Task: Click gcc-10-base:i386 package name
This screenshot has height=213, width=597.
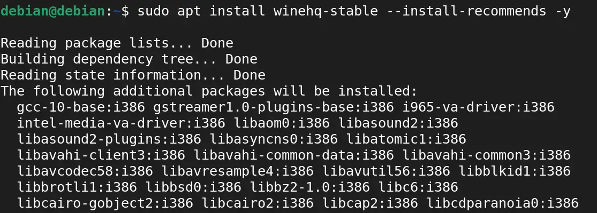Action: (x=81, y=107)
